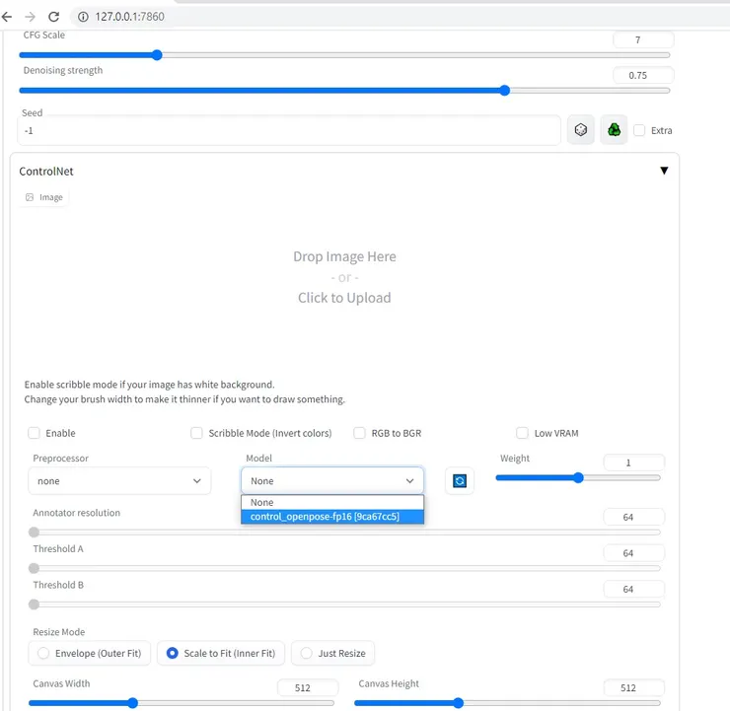730x711 pixels.
Task: Click the Weight value box
Action: 633,462
